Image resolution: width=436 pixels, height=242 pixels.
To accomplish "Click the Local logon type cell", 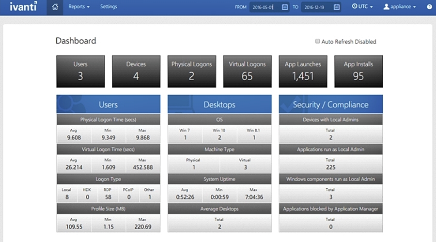I will (67, 194).
